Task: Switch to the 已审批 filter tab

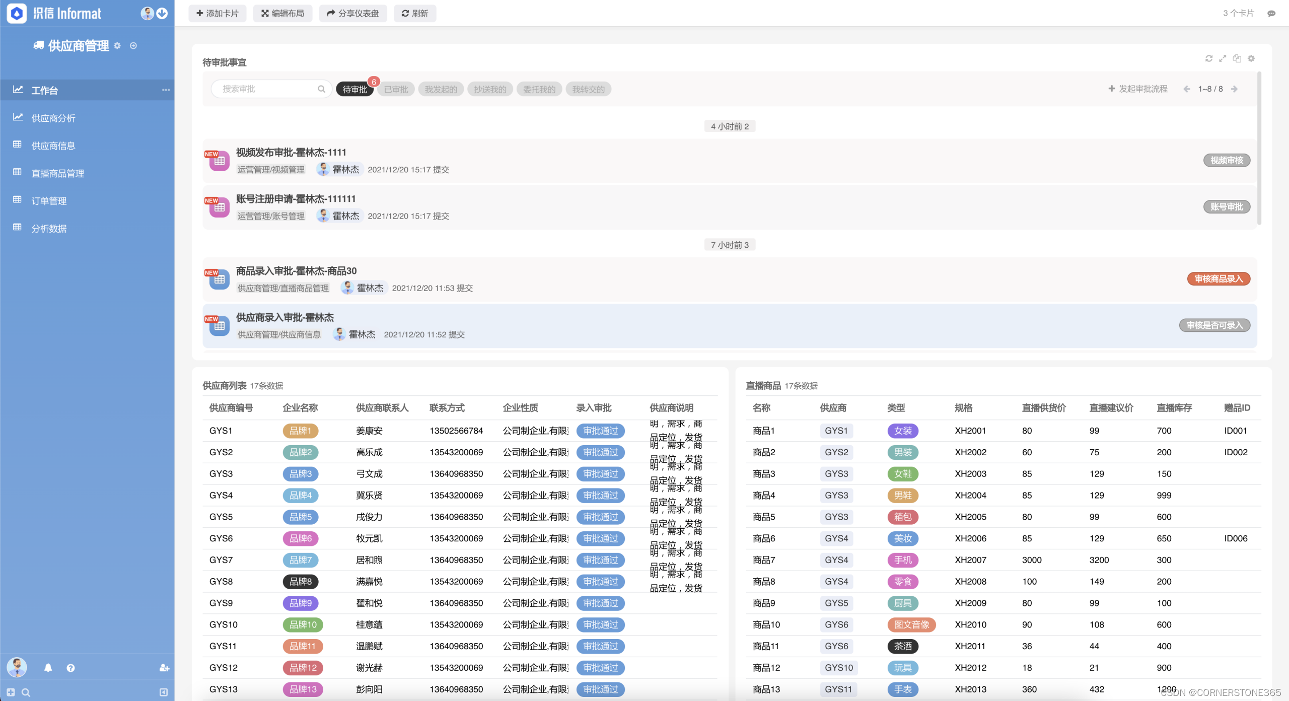Action: tap(396, 89)
